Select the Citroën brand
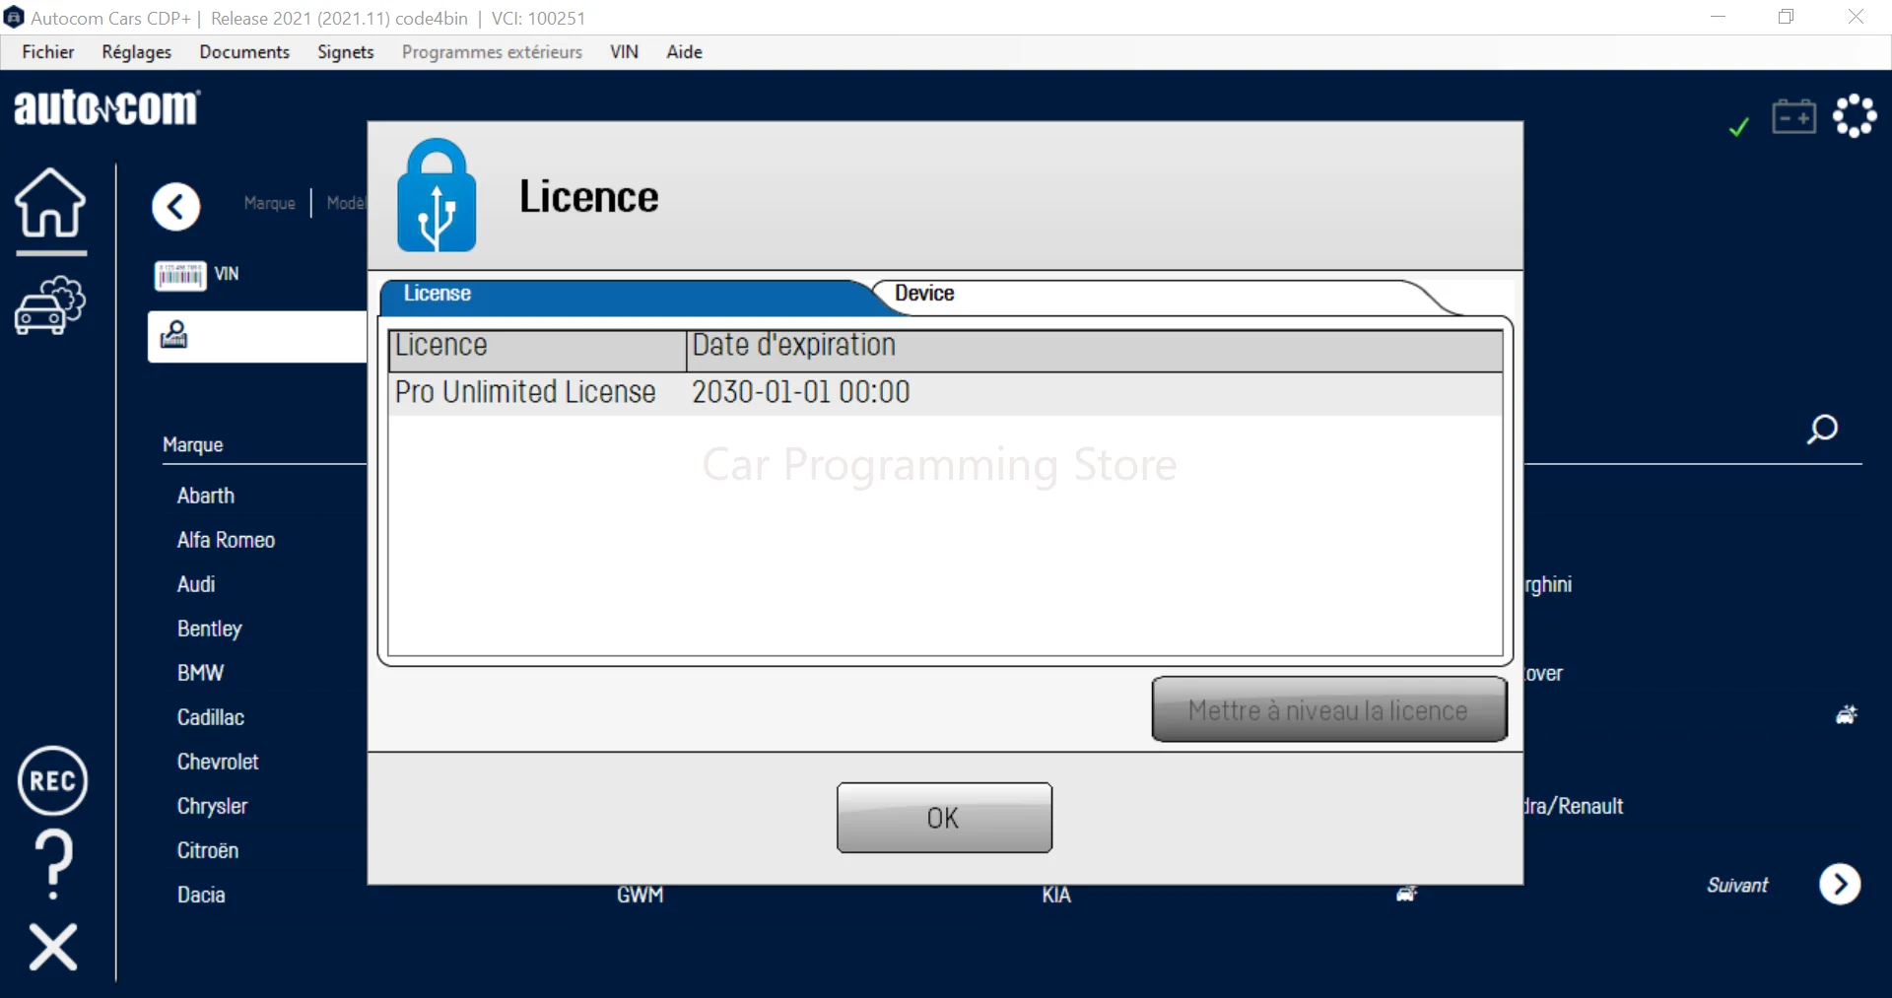 [x=208, y=850]
